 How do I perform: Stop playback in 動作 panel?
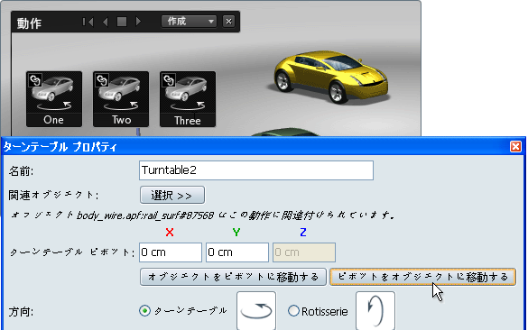pos(122,22)
